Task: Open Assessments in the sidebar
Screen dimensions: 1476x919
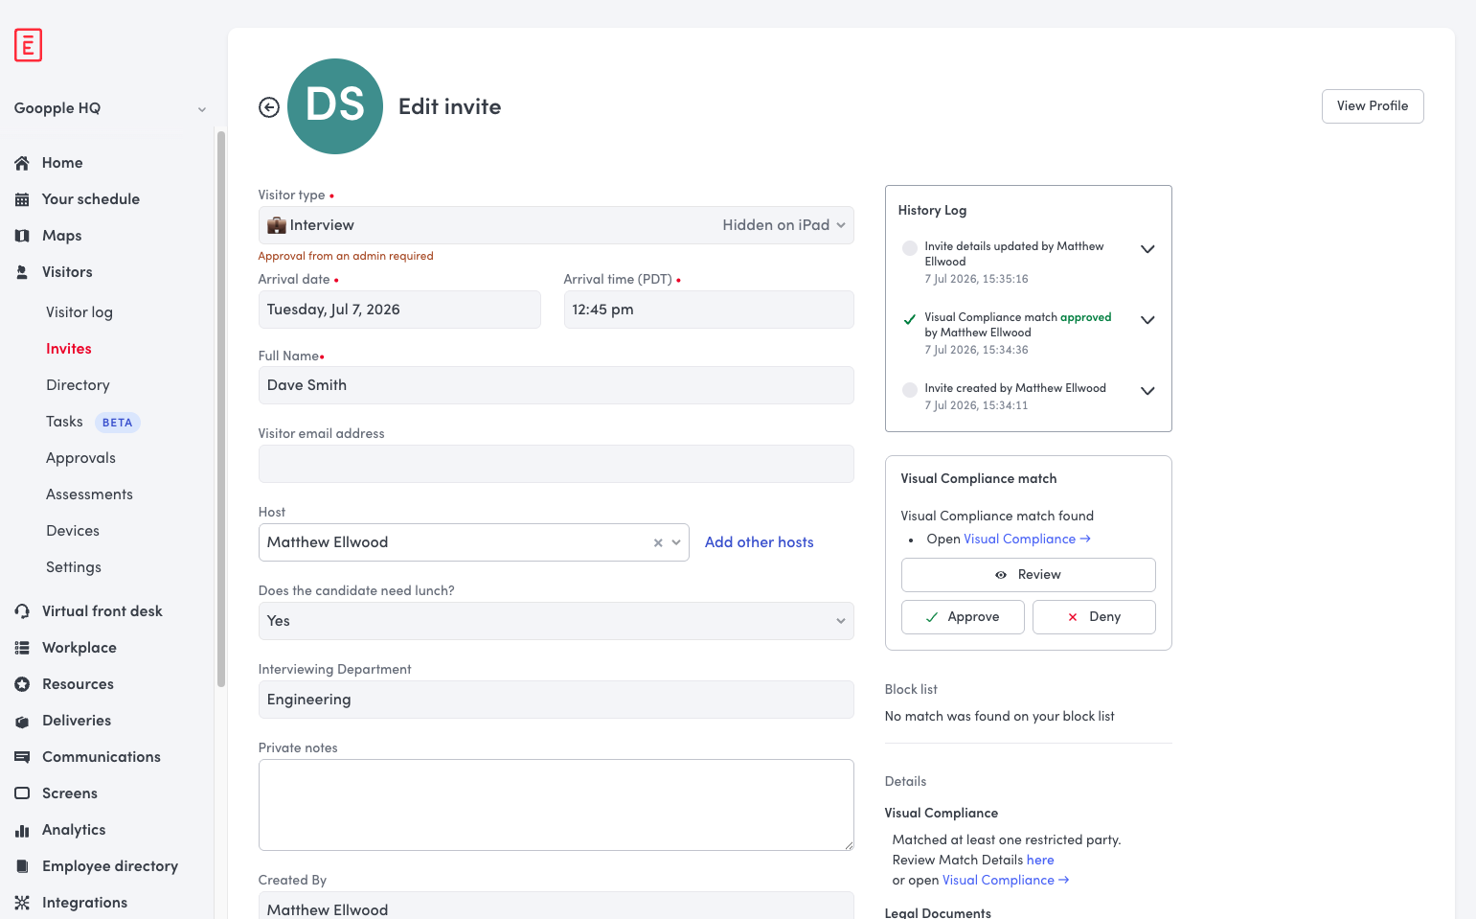Action: [89, 494]
